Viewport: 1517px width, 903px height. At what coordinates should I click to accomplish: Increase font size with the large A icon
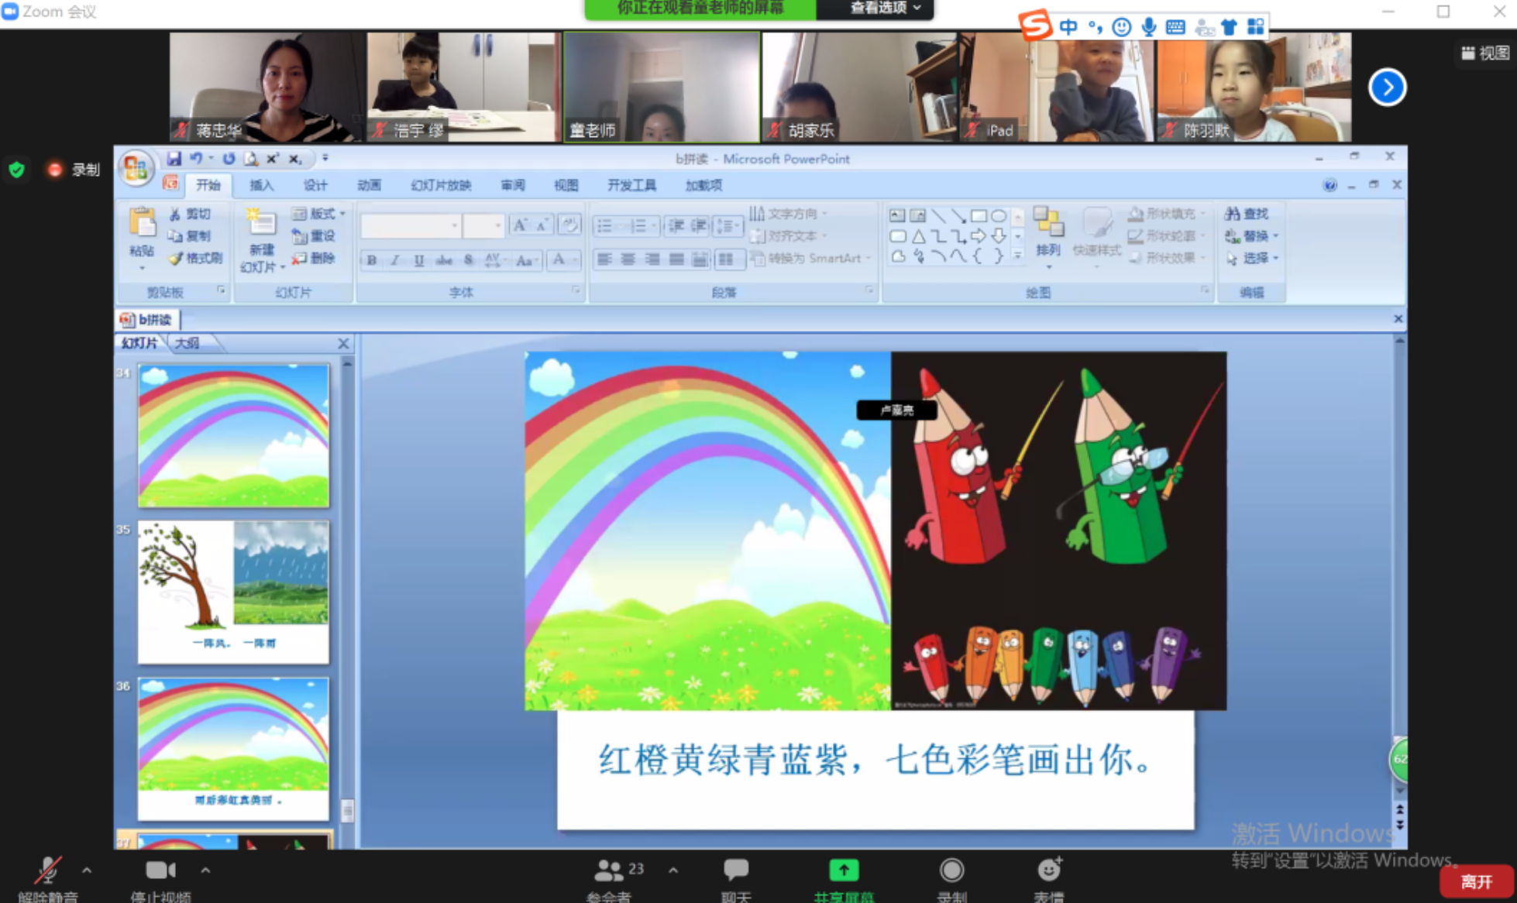pos(520,225)
